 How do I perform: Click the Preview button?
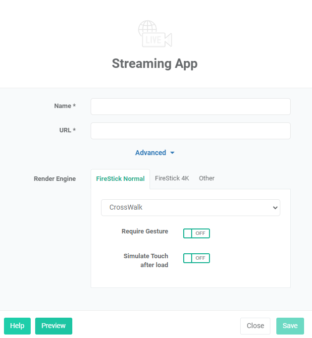(53, 326)
